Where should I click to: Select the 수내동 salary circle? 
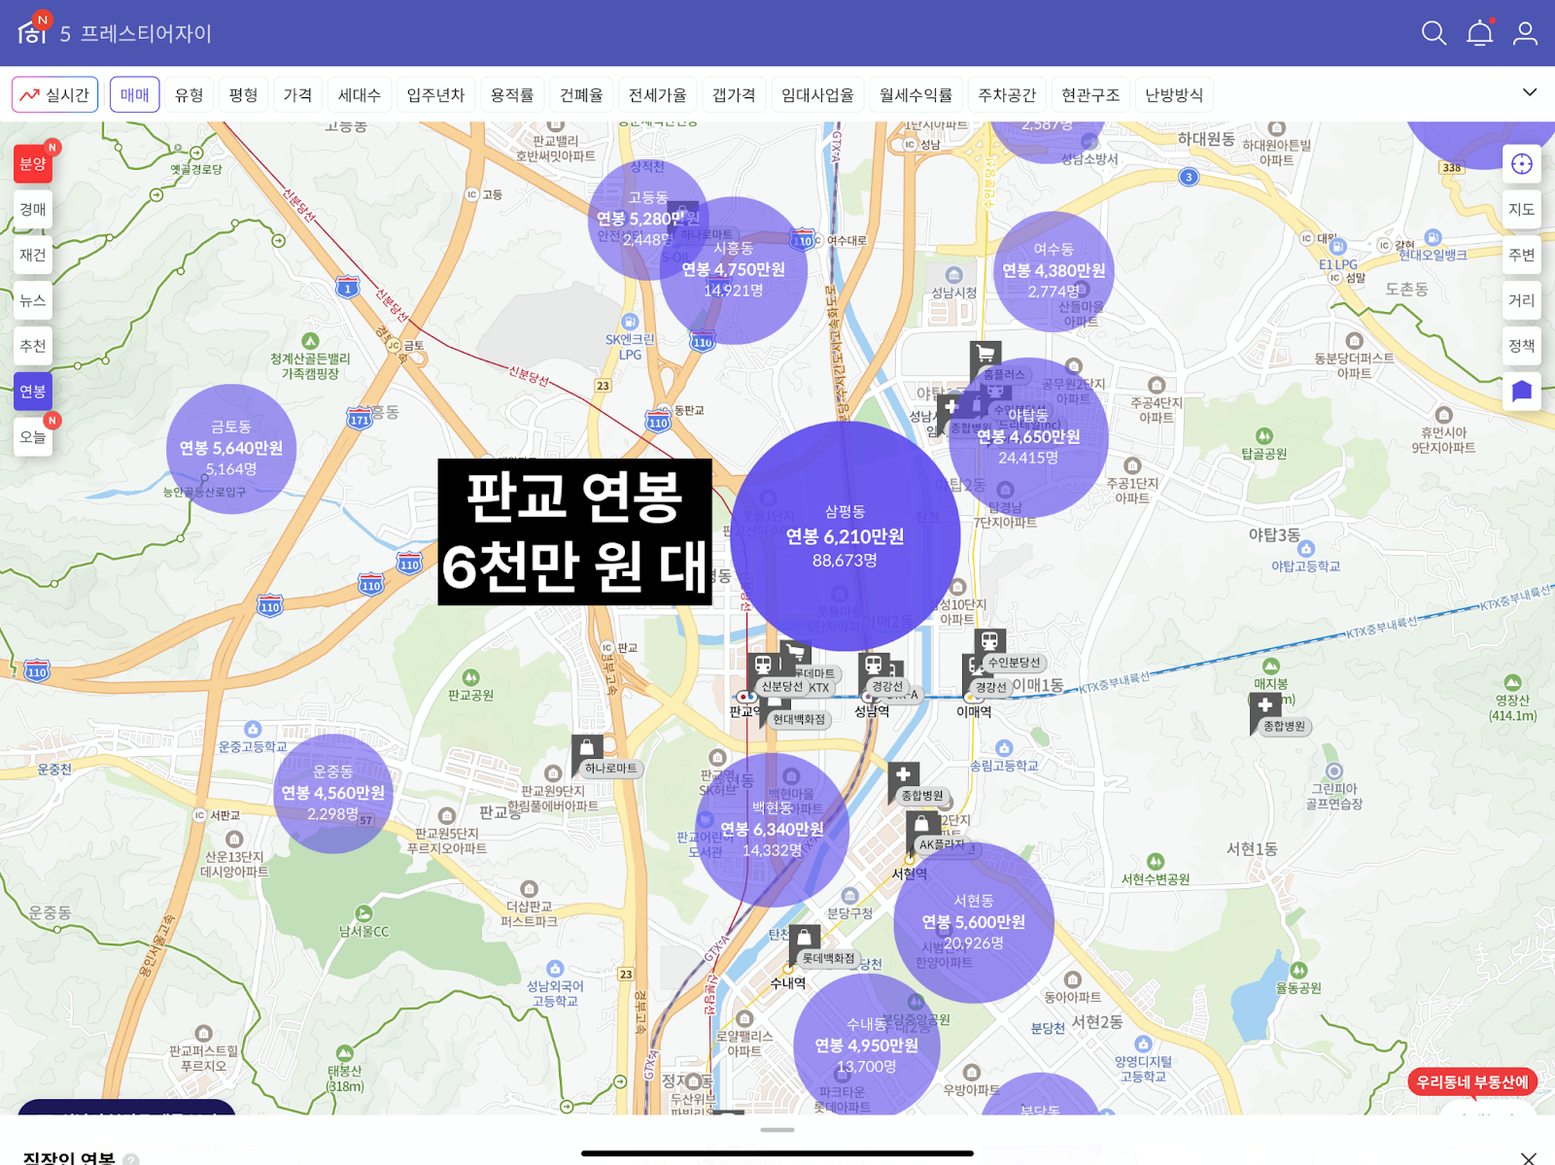pos(867,1045)
